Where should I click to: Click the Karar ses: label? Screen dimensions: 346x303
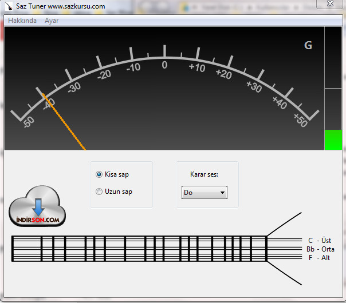pyautogui.click(x=204, y=174)
